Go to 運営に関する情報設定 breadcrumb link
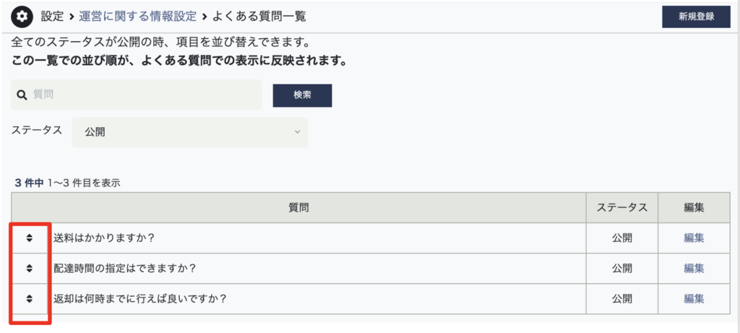The image size is (740, 333). tap(137, 16)
